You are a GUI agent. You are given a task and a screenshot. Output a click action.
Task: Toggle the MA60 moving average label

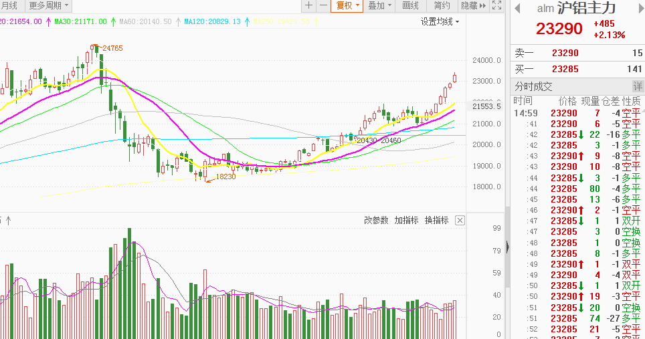[145, 21]
